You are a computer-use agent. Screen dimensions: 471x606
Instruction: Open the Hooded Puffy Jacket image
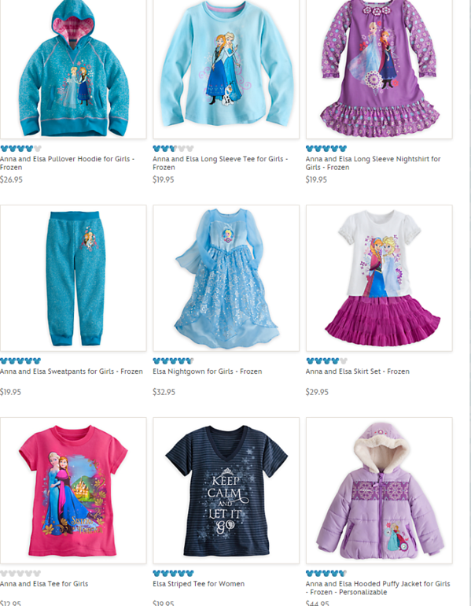coord(379,490)
